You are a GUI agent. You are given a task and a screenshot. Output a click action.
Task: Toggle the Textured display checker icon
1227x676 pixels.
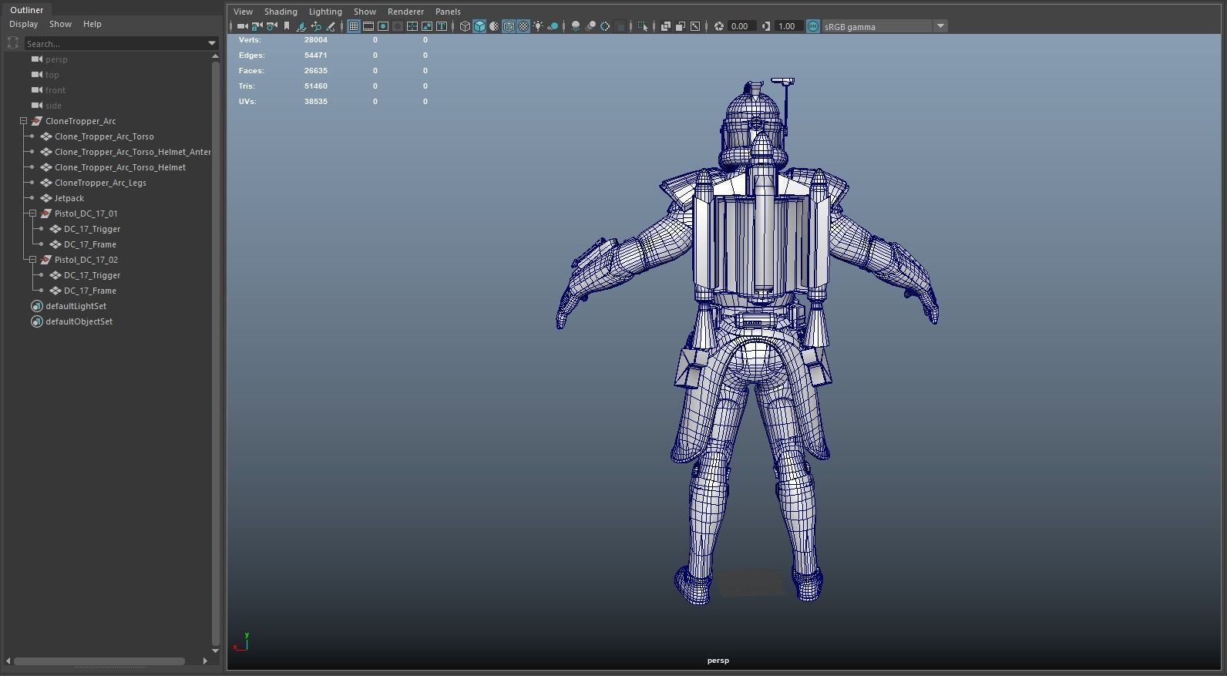coord(523,26)
